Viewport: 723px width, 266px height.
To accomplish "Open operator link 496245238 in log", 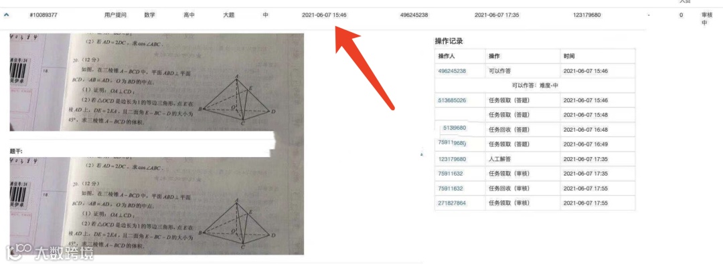I will click(x=452, y=72).
